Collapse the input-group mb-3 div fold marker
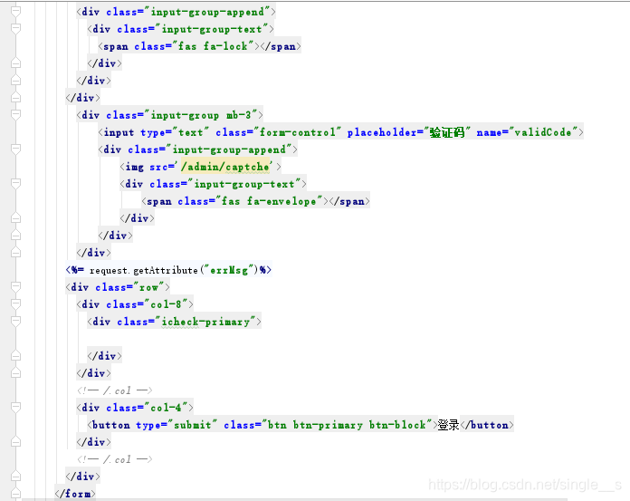 15,115
